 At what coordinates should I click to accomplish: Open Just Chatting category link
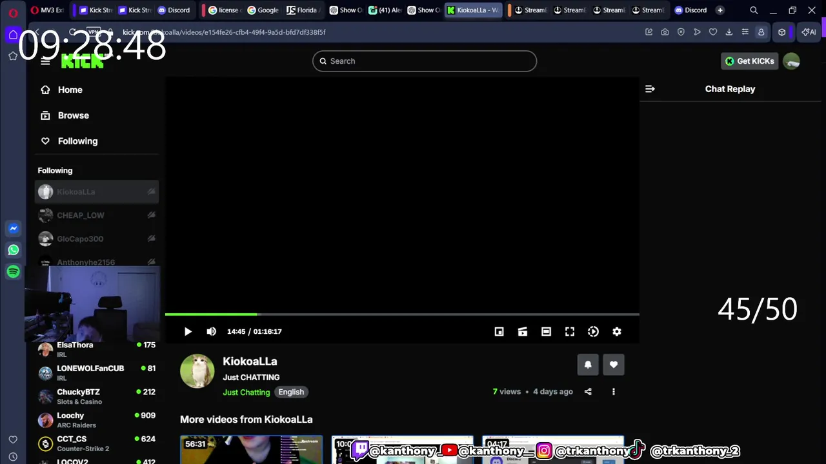click(247, 392)
